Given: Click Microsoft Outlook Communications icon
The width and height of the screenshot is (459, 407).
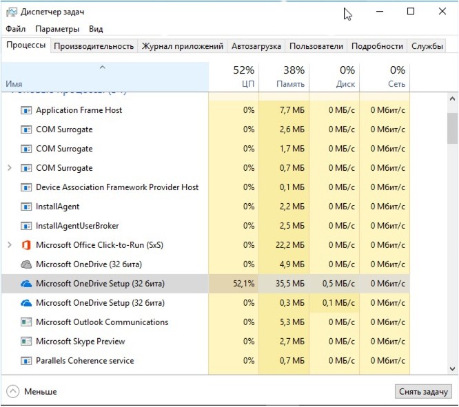Looking at the screenshot, I should pyautogui.click(x=26, y=322).
